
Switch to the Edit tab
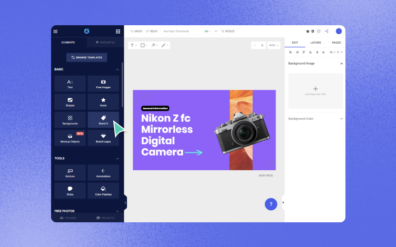click(x=295, y=43)
